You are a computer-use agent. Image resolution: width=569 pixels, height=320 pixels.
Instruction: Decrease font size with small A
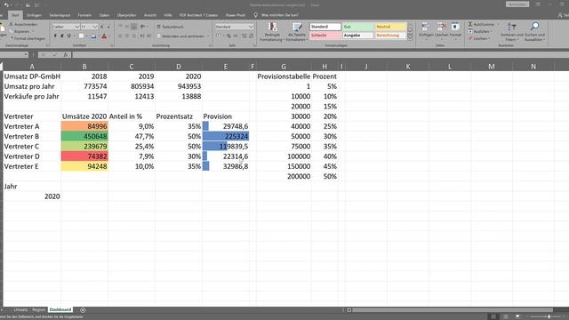[108, 27]
